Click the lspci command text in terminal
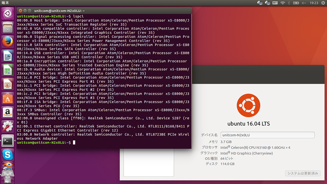 [78, 16]
